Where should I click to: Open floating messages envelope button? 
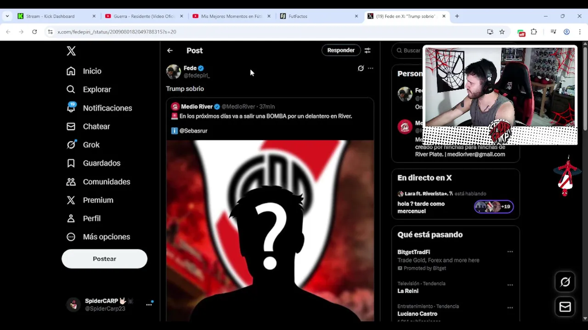[565, 307]
